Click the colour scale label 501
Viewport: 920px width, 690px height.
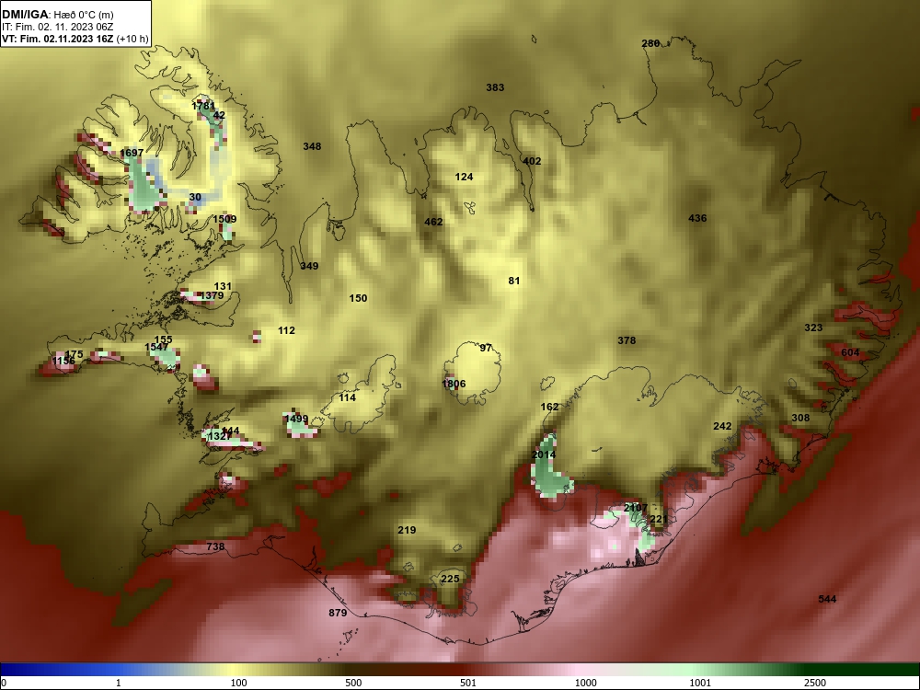click(469, 683)
